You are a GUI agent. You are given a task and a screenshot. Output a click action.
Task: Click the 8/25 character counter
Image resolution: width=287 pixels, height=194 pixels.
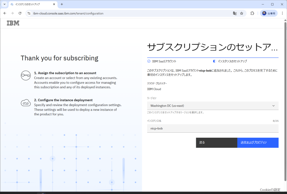(276, 121)
